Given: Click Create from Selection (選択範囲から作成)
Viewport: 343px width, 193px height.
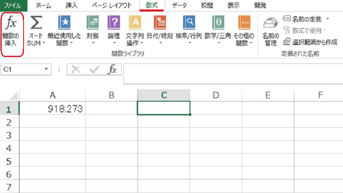Looking at the screenshot, I should click(x=310, y=42).
